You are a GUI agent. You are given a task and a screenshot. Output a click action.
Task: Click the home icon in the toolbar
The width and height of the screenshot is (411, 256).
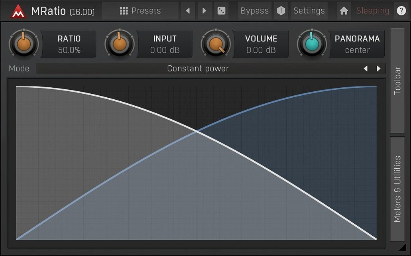[344, 11]
